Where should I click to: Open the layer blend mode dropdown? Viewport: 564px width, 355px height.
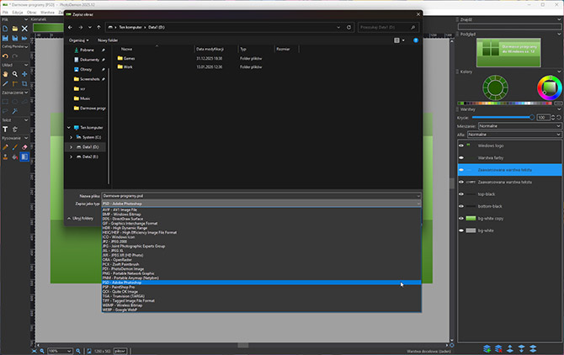point(513,125)
